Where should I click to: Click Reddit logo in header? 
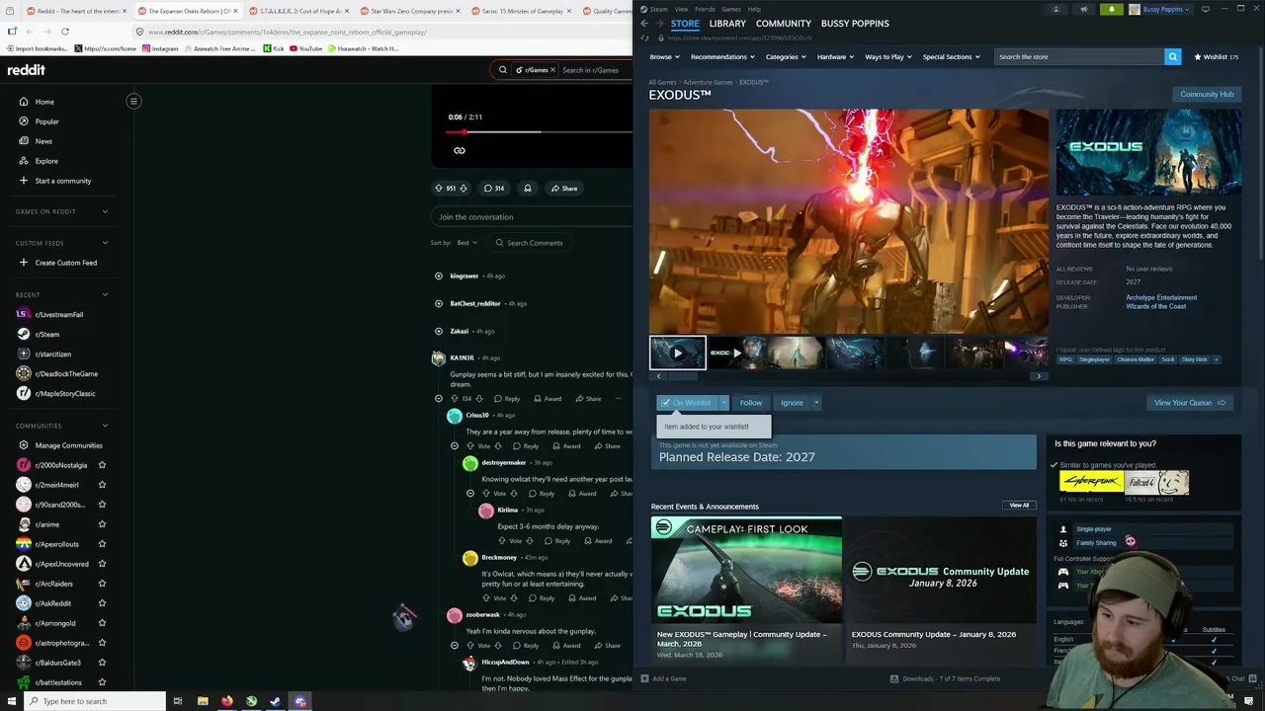(27, 70)
